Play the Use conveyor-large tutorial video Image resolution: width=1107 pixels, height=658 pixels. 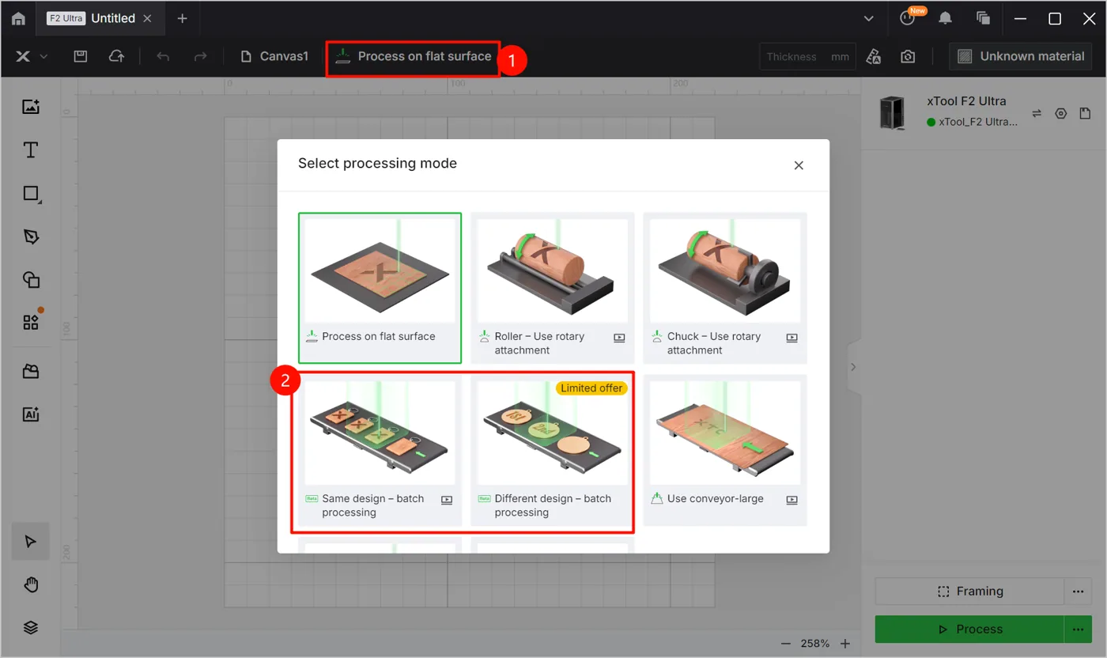coord(792,500)
